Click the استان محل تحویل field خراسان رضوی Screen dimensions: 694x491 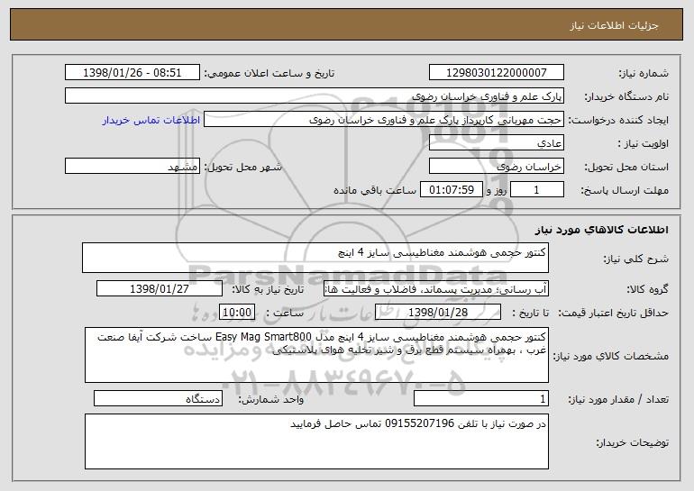(496, 167)
